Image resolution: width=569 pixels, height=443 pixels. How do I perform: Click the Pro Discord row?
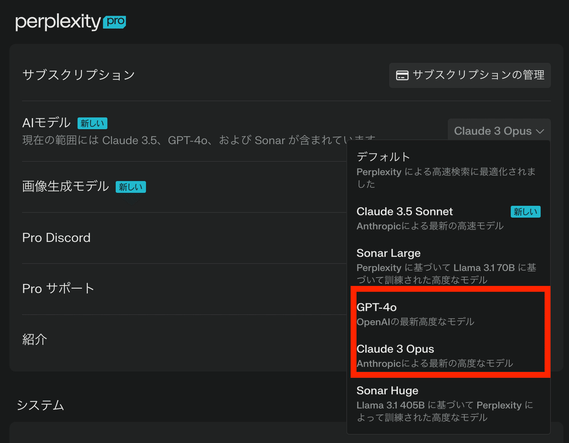(56, 238)
